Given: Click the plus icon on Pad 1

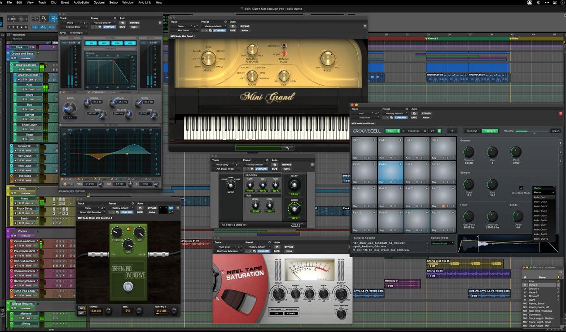Looking at the screenshot, I should (375, 140).
